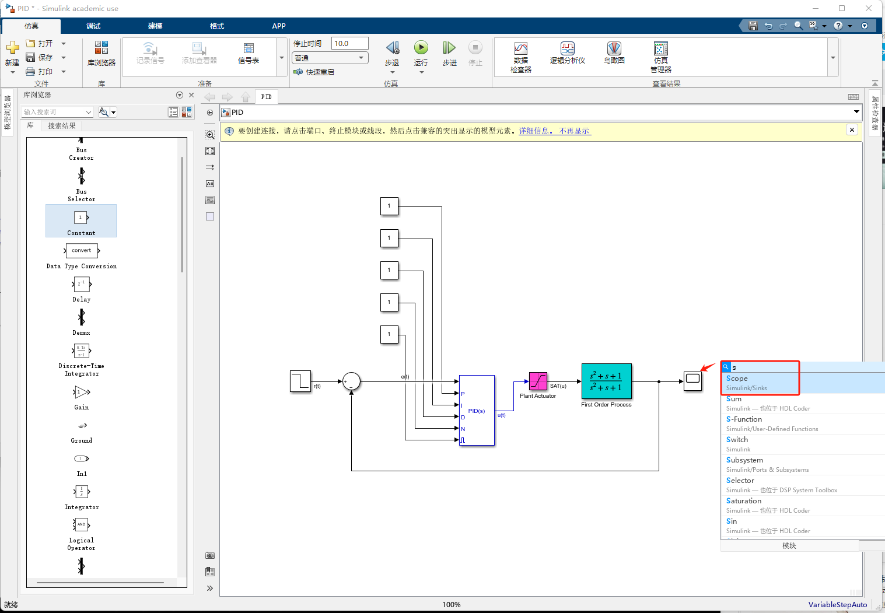885x613 pixels.
Task: Open the PID breadcrumb path dropdown
Action: tap(856, 112)
